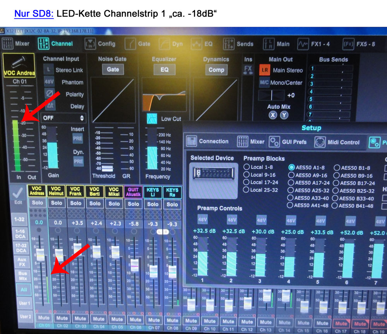Open the EQ tab icon
Viewport: 387px width, 334px height.
pos(197,44)
